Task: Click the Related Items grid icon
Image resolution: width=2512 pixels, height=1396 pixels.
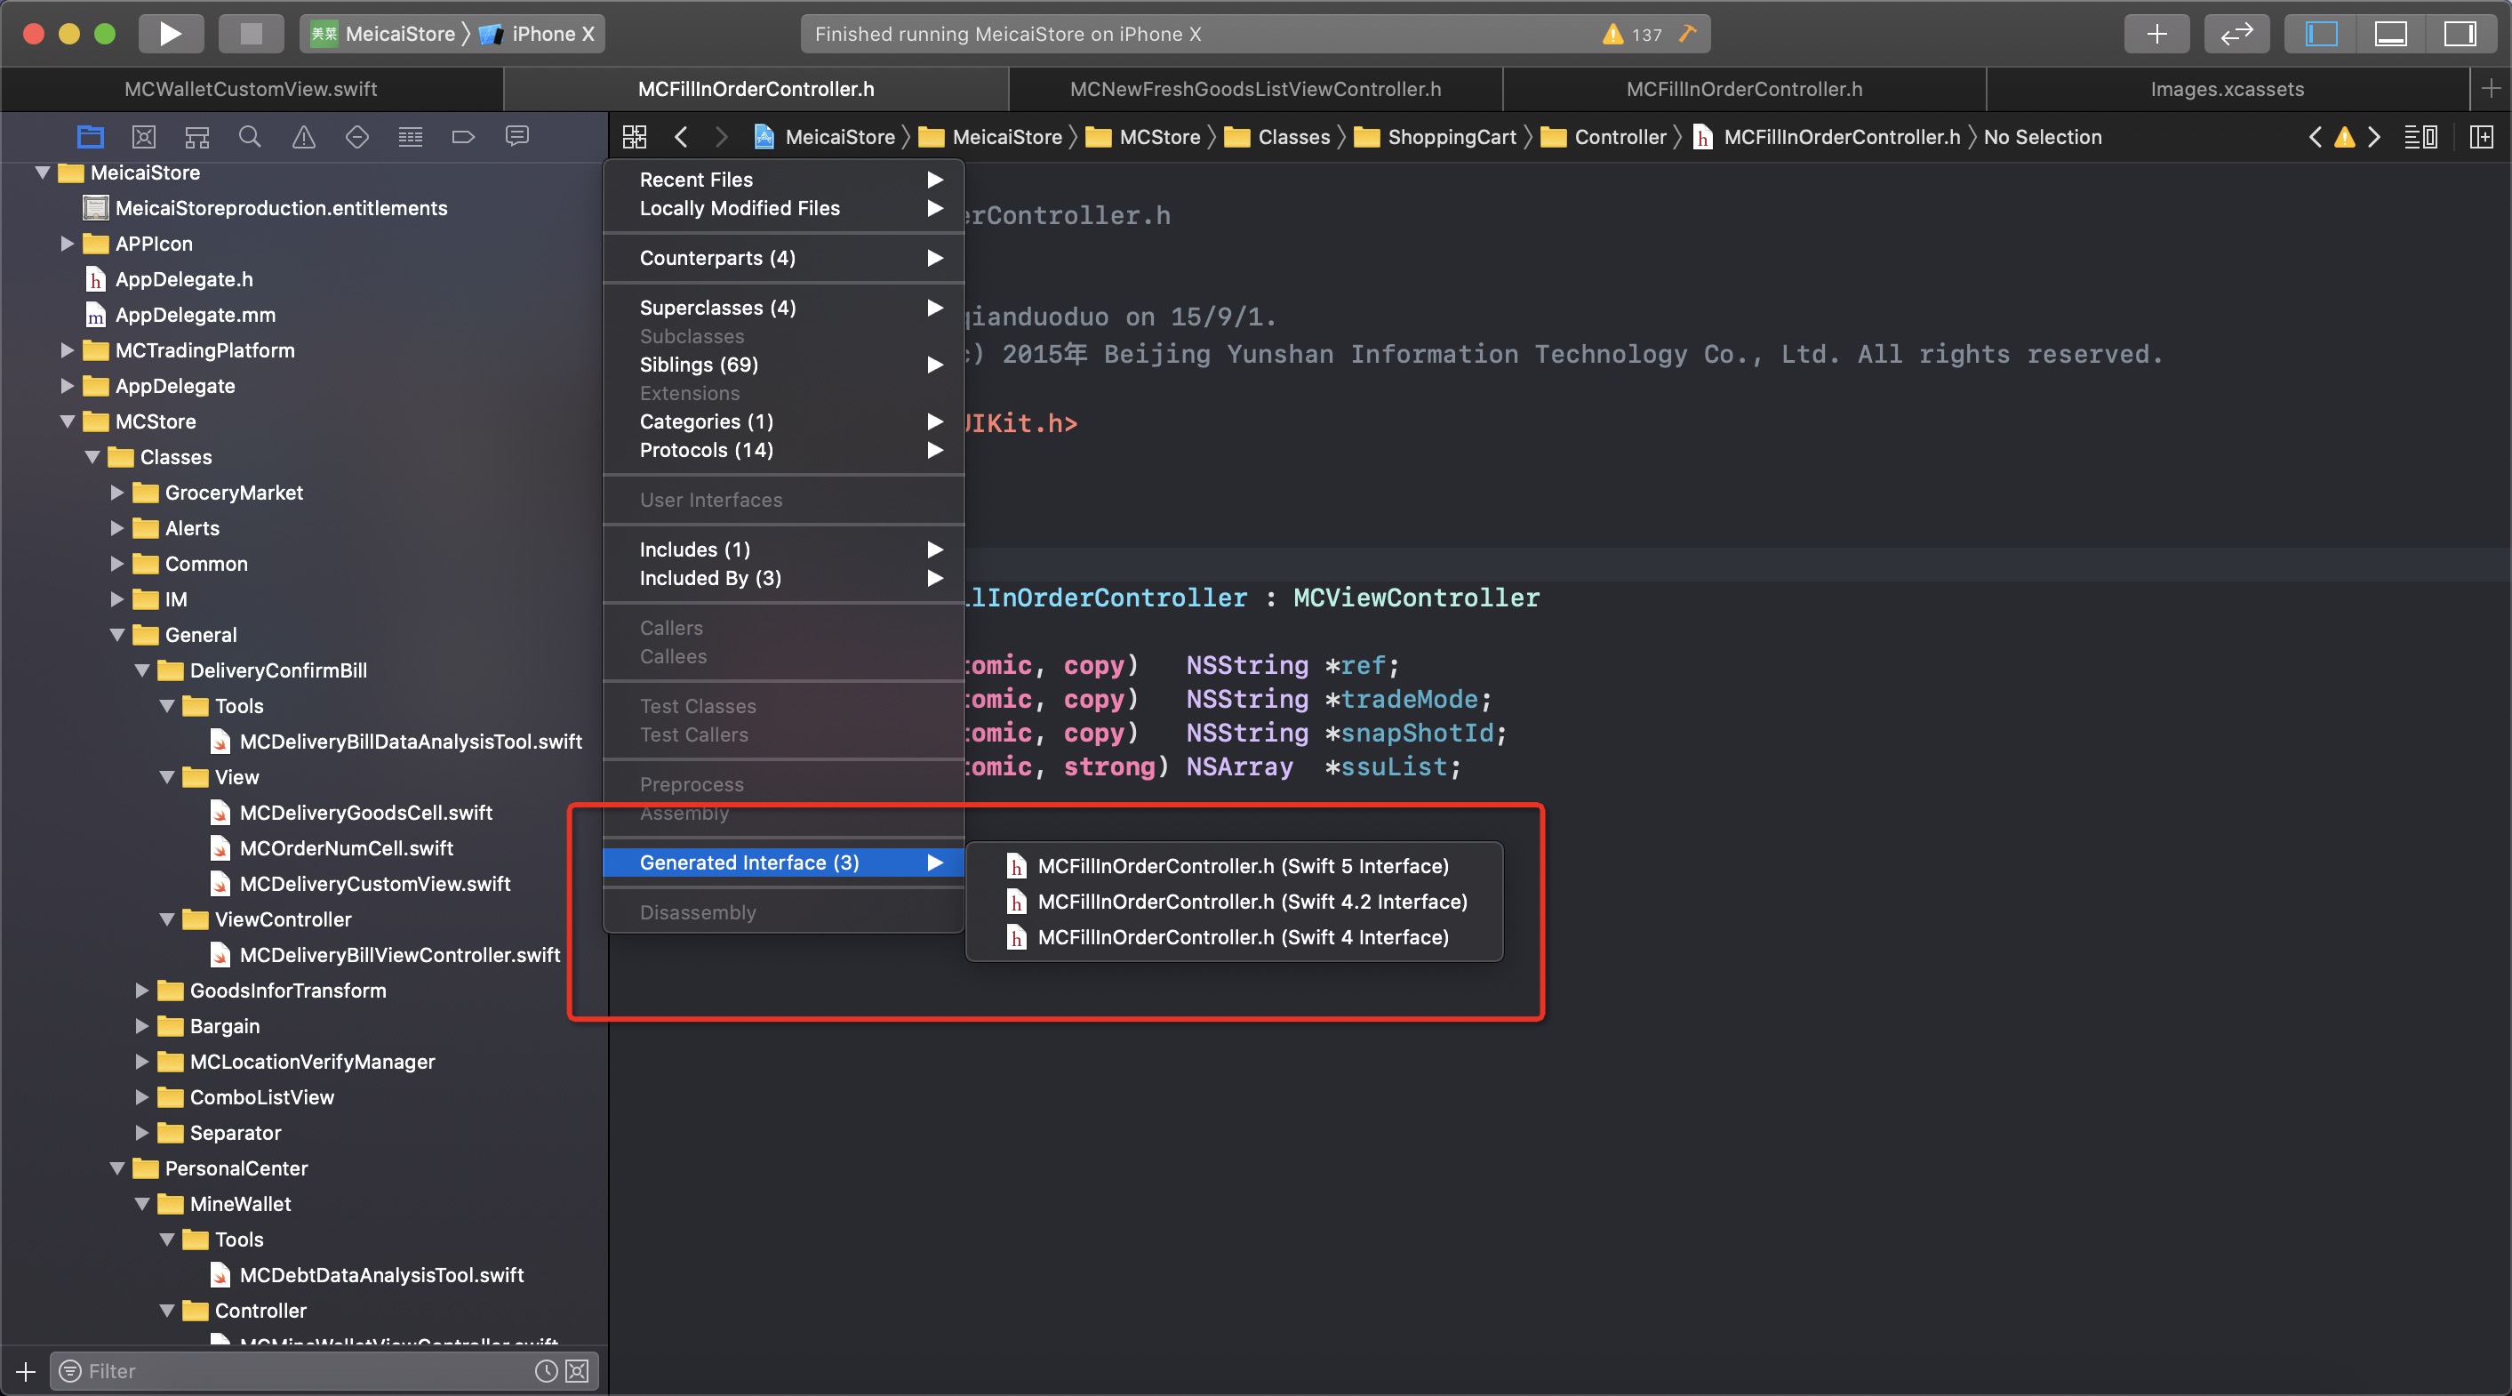Action: (634, 137)
